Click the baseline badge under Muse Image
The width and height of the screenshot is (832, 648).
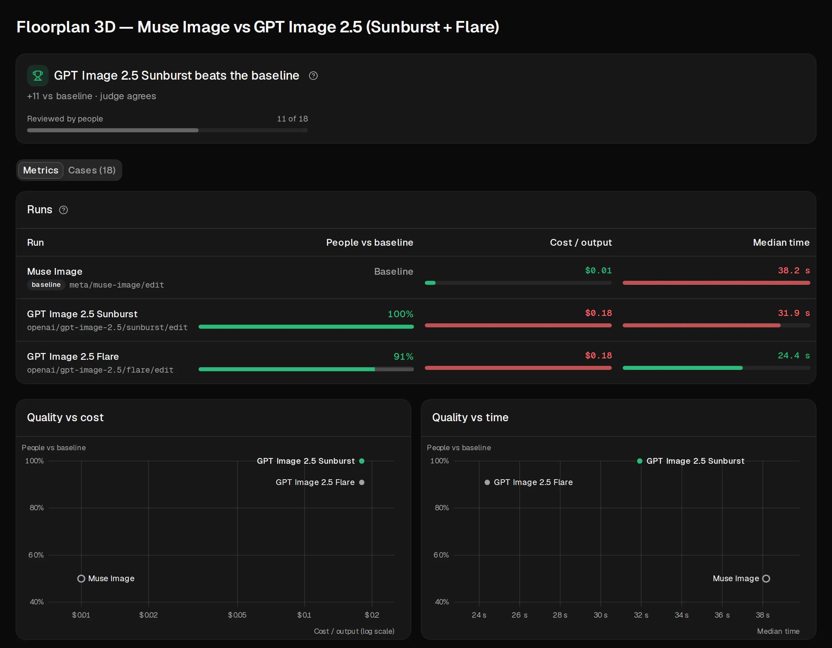[46, 285]
